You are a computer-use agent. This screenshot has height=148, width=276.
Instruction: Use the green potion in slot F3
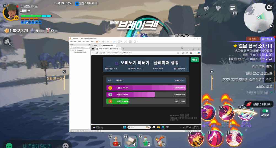point(146,141)
